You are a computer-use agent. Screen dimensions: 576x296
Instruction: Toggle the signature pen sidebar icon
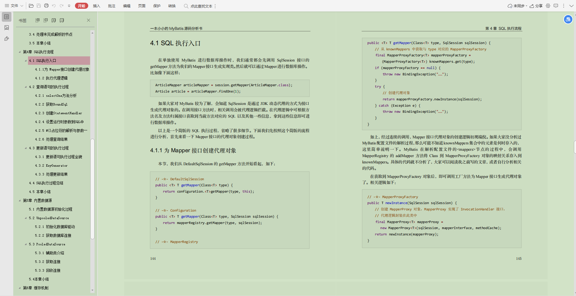coord(7,39)
